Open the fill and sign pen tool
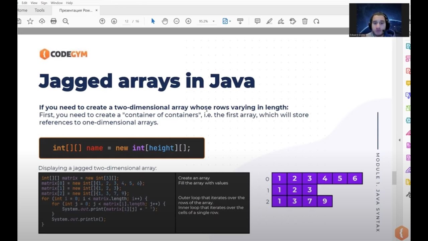The height and width of the screenshot is (241, 428). [x=281, y=21]
